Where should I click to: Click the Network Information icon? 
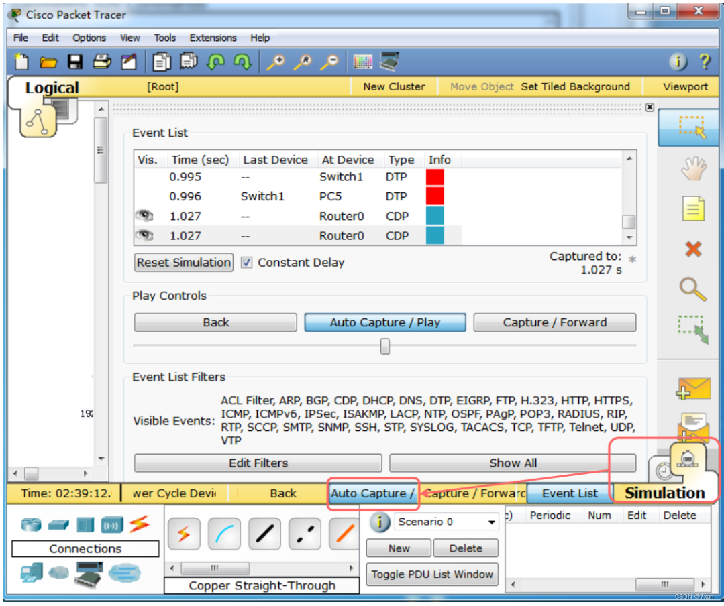pyautogui.click(x=678, y=62)
